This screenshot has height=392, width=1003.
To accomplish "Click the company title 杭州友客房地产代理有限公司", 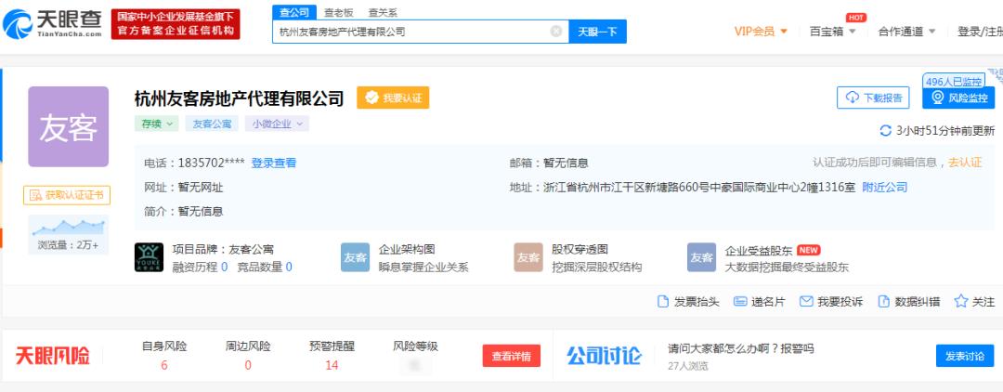I will [x=240, y=98].
